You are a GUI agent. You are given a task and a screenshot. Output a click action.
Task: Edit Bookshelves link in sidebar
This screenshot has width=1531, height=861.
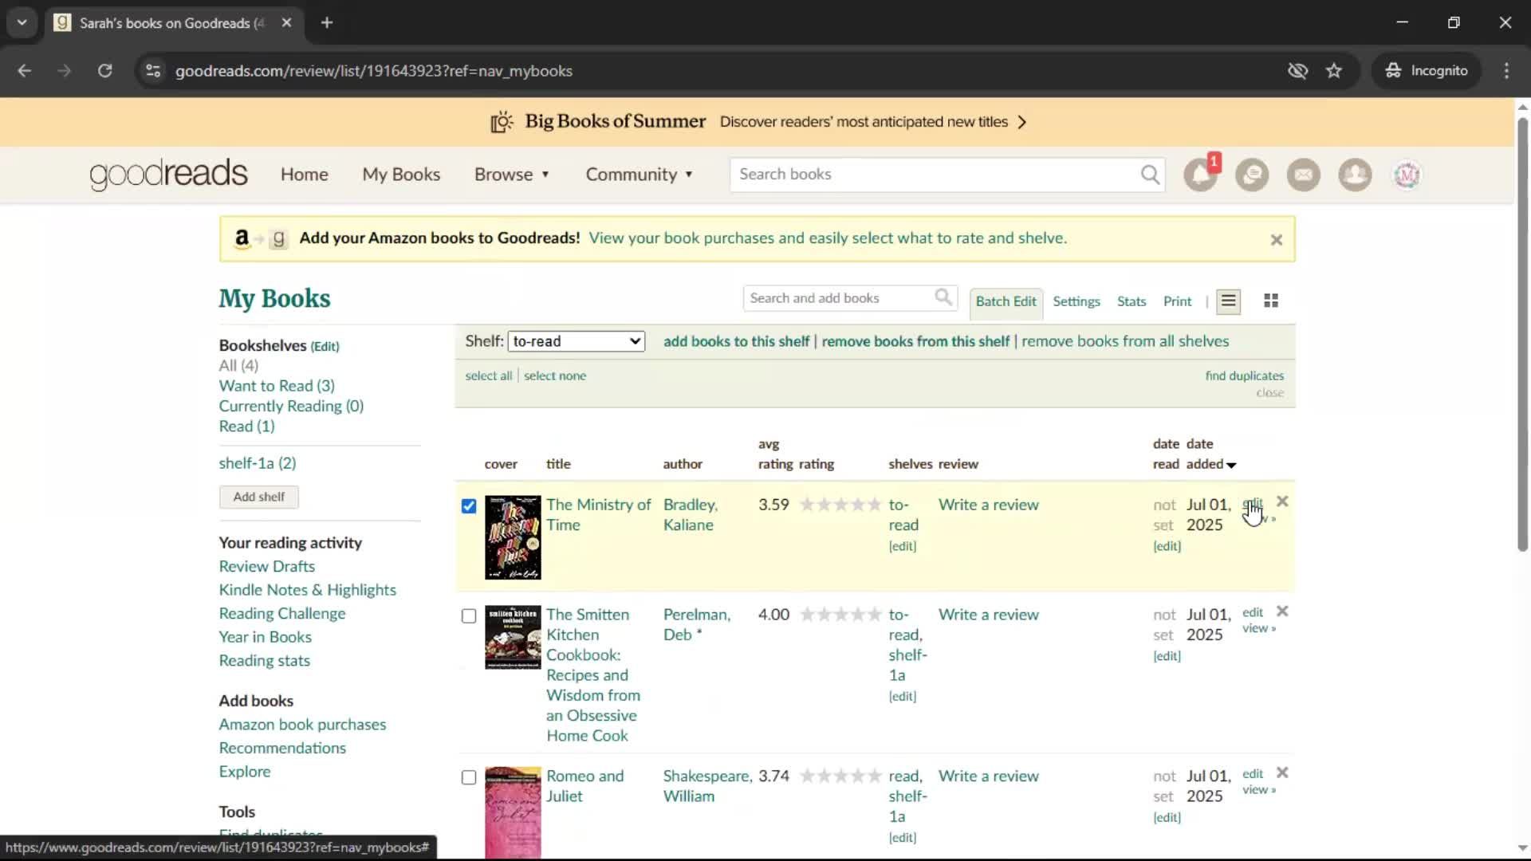click(x=325, y=346)
